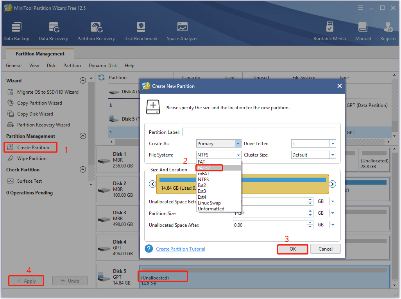The image size is (401, 299).
Task: Click the Unallocated Space After field
Action: pyautogui.click(x=270, y=225)
